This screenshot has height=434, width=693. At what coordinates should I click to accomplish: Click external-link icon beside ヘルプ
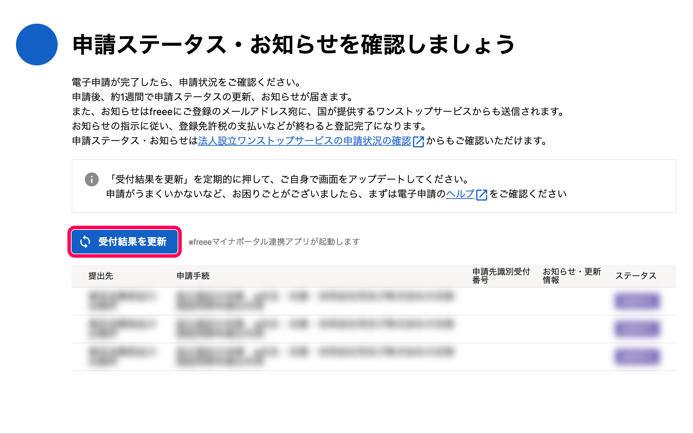tap(482, 194)
